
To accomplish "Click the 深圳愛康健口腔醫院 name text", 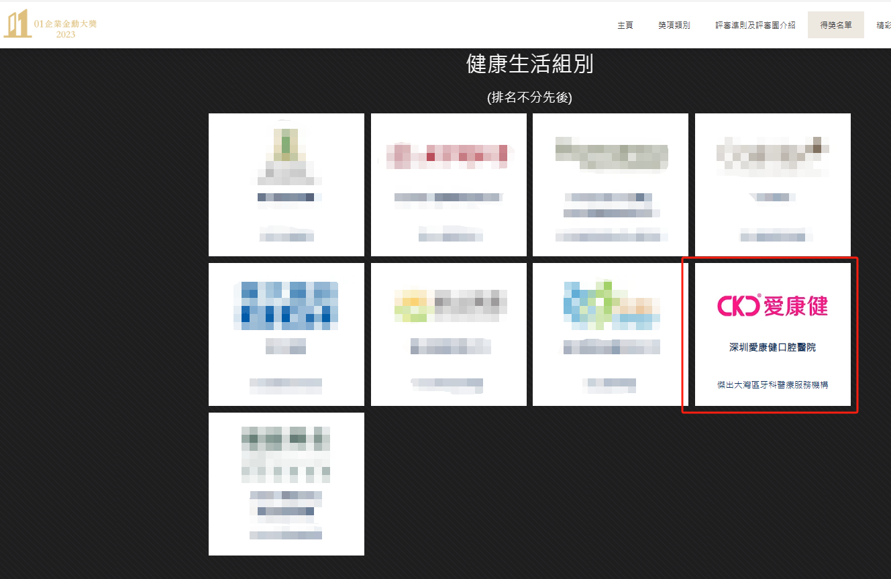I will 772,348.
